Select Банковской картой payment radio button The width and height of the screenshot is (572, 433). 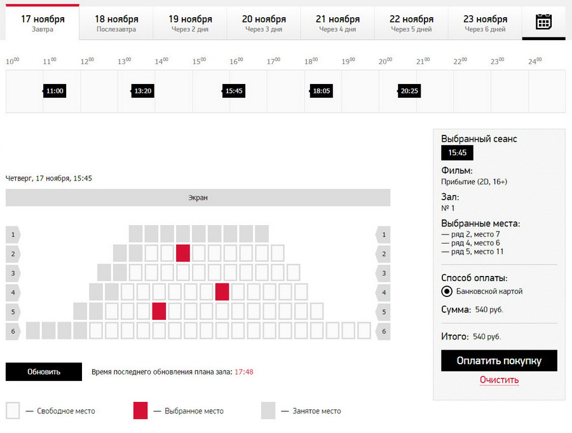447,291
